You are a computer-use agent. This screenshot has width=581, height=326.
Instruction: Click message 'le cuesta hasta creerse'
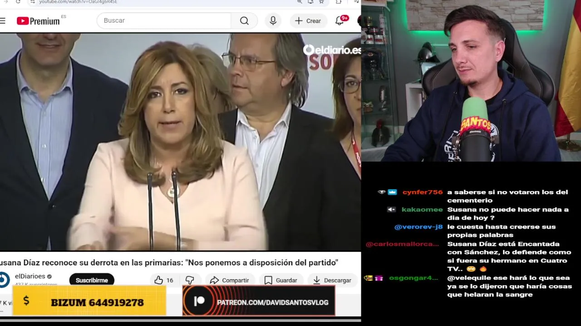point(501,231)
